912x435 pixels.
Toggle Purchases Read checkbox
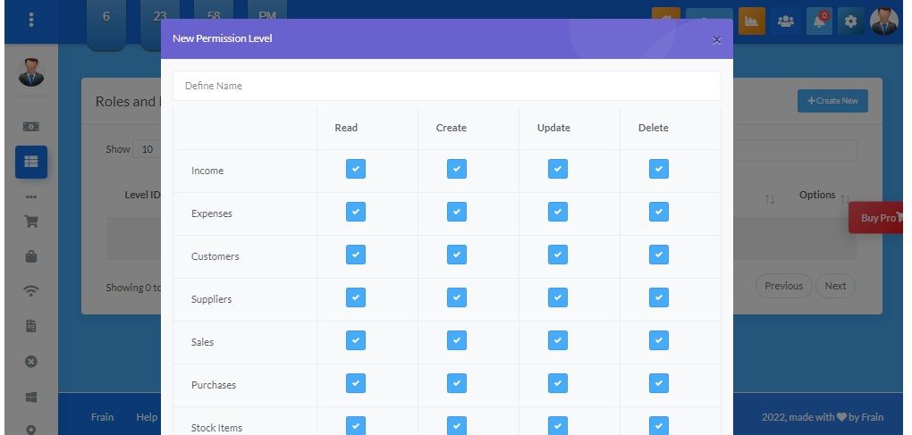[356, 383]
